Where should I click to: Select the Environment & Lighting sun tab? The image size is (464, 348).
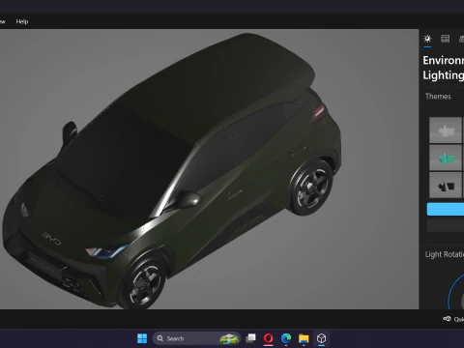click(427, 39)
